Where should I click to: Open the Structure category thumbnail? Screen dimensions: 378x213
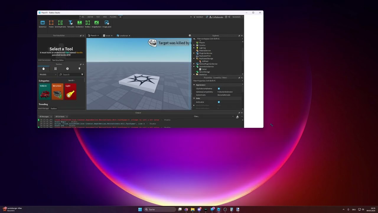(x=58, y=92)
